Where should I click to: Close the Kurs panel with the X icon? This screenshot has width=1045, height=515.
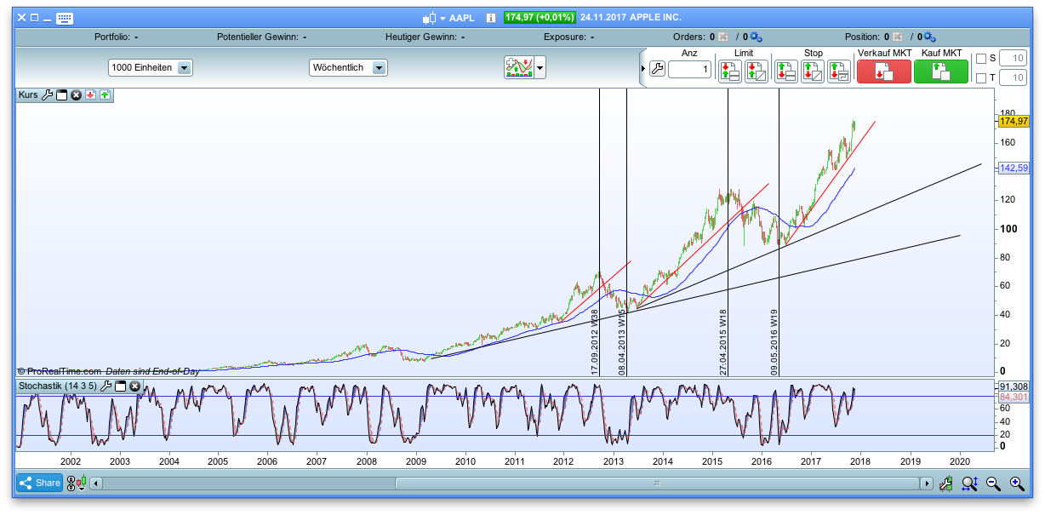(76, 95)
